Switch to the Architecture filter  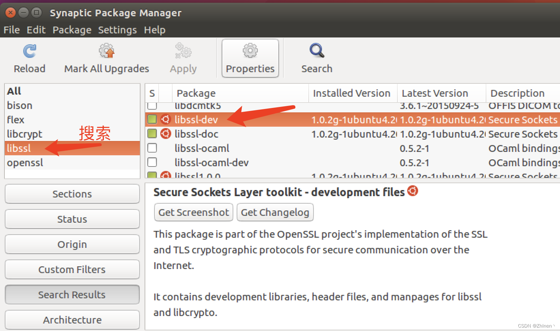pos(72,320)
